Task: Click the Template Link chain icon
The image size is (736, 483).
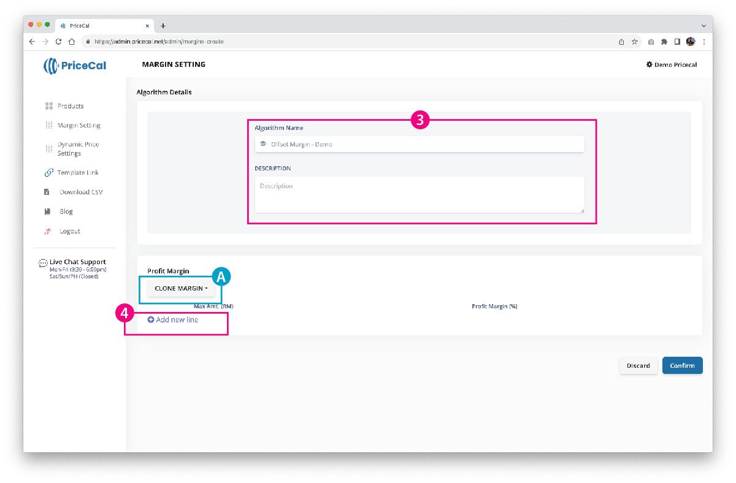Action: coord(49,173)
